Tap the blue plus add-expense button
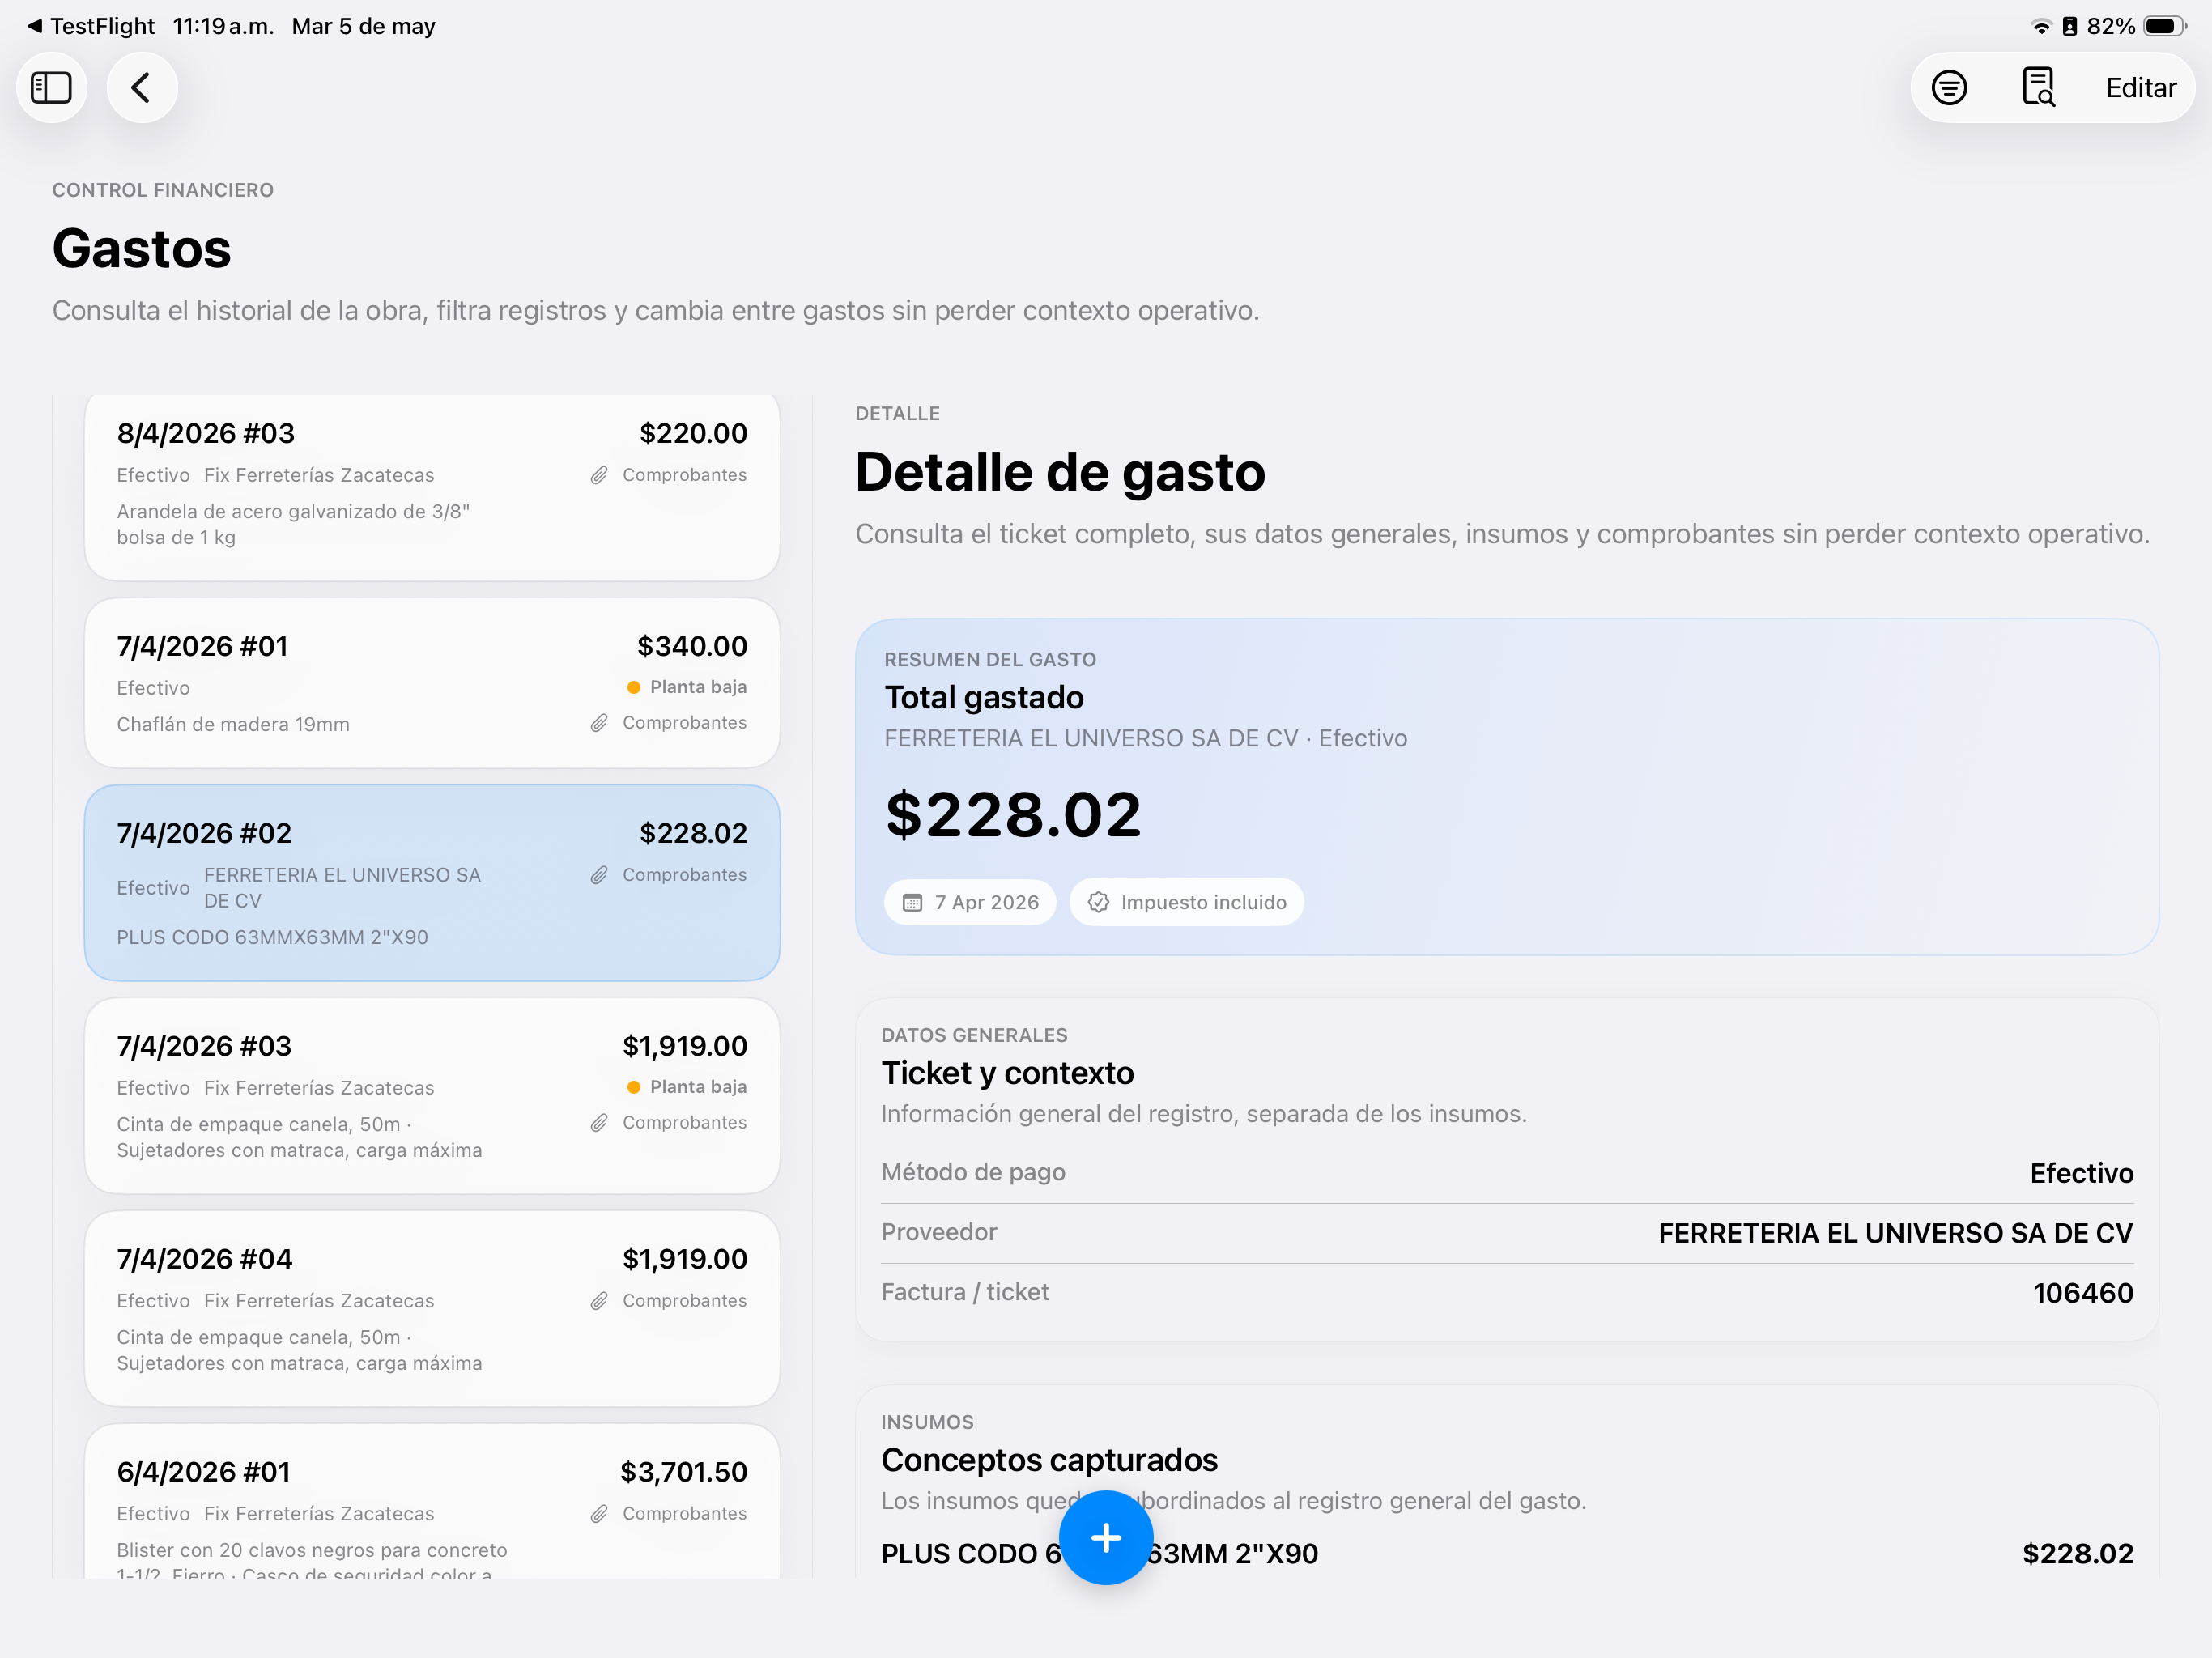Viewport: 2212px width, 1658px height. (x=1105, y=1537)
